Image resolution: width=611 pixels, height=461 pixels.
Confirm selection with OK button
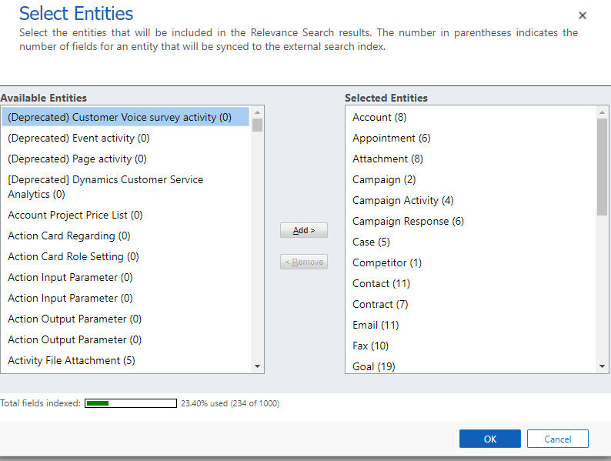pos(490,439)
